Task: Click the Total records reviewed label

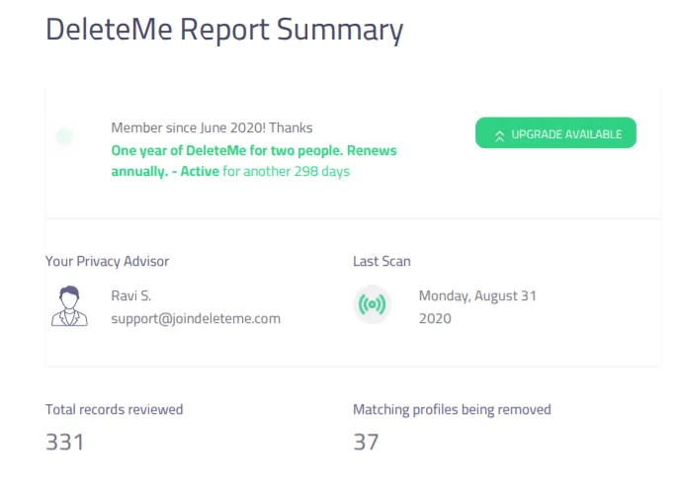Action: pyautogui.click(x=115, y=409)
